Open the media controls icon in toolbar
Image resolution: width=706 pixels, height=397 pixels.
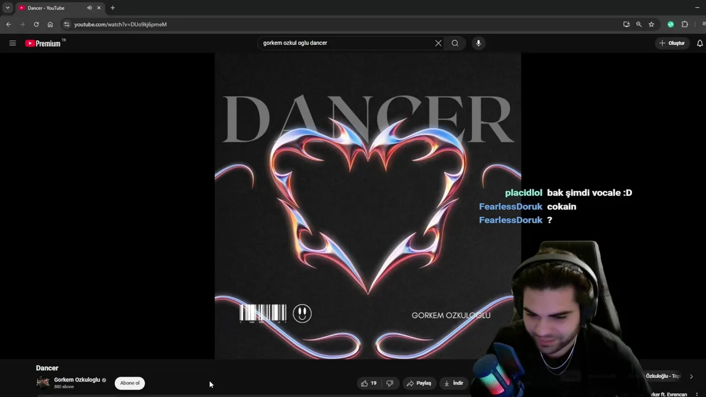704,24
